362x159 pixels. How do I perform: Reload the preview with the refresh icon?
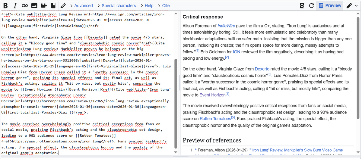click(312, 6)
